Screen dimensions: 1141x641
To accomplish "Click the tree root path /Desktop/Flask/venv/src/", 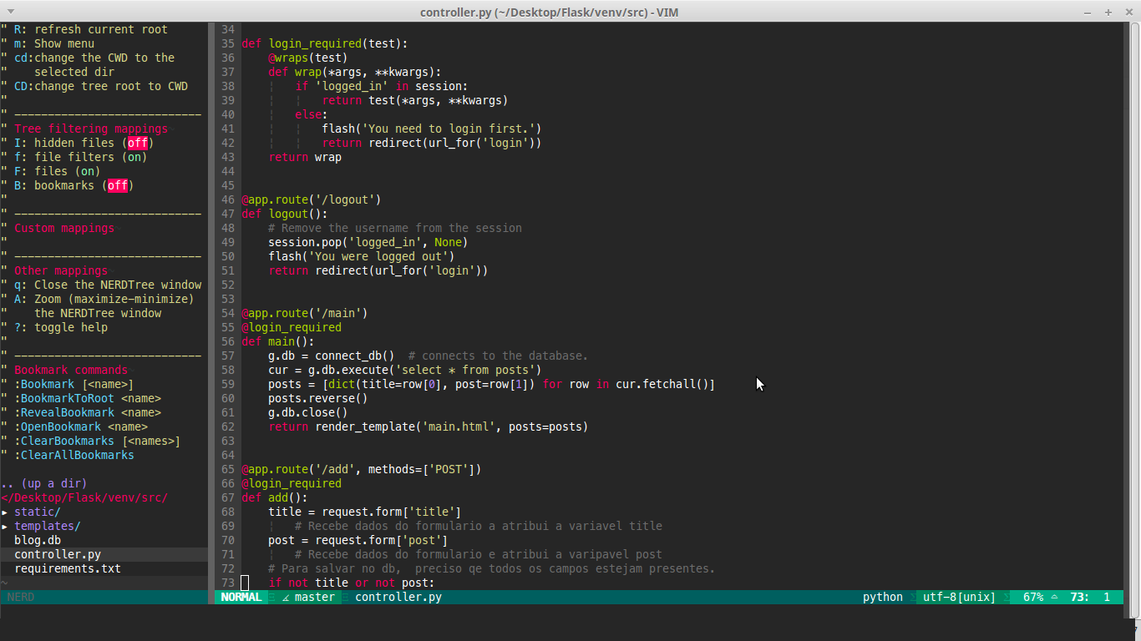I will click(84, 497).
